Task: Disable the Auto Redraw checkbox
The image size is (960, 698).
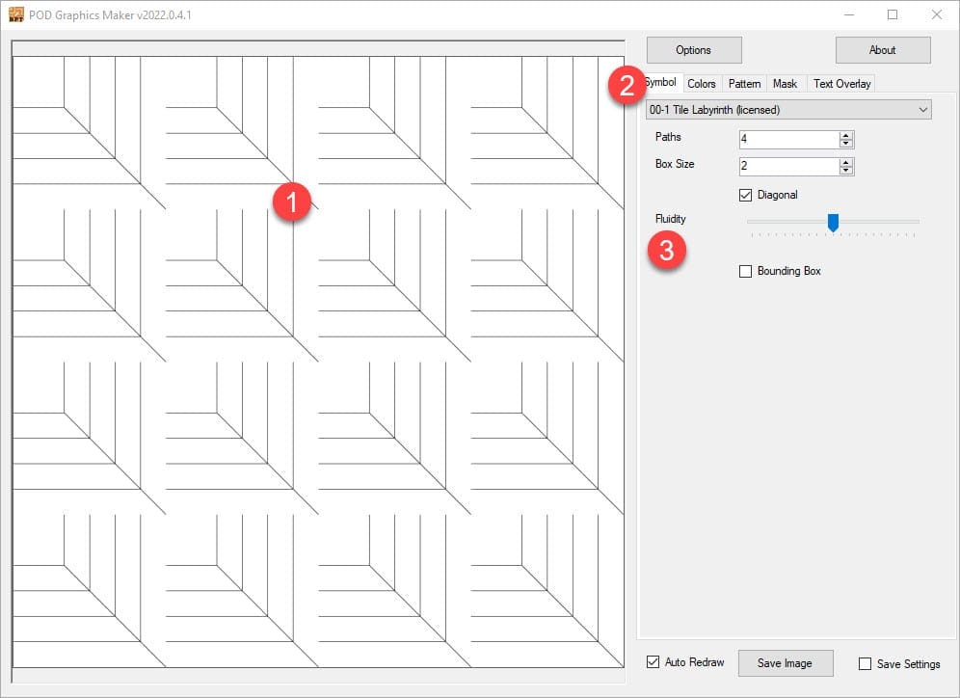Action: (654, 662)
